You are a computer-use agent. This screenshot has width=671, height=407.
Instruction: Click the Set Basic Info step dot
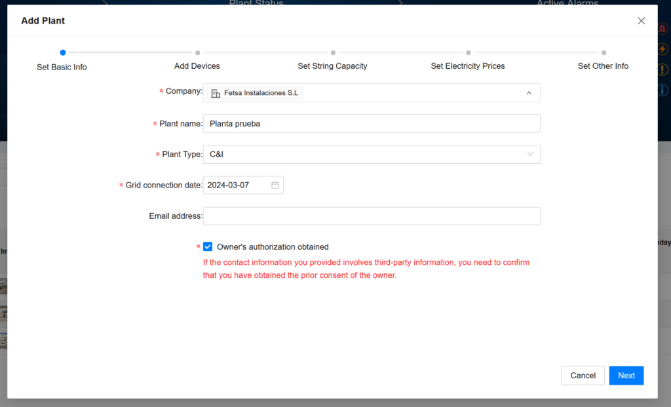tap(62, 52)
